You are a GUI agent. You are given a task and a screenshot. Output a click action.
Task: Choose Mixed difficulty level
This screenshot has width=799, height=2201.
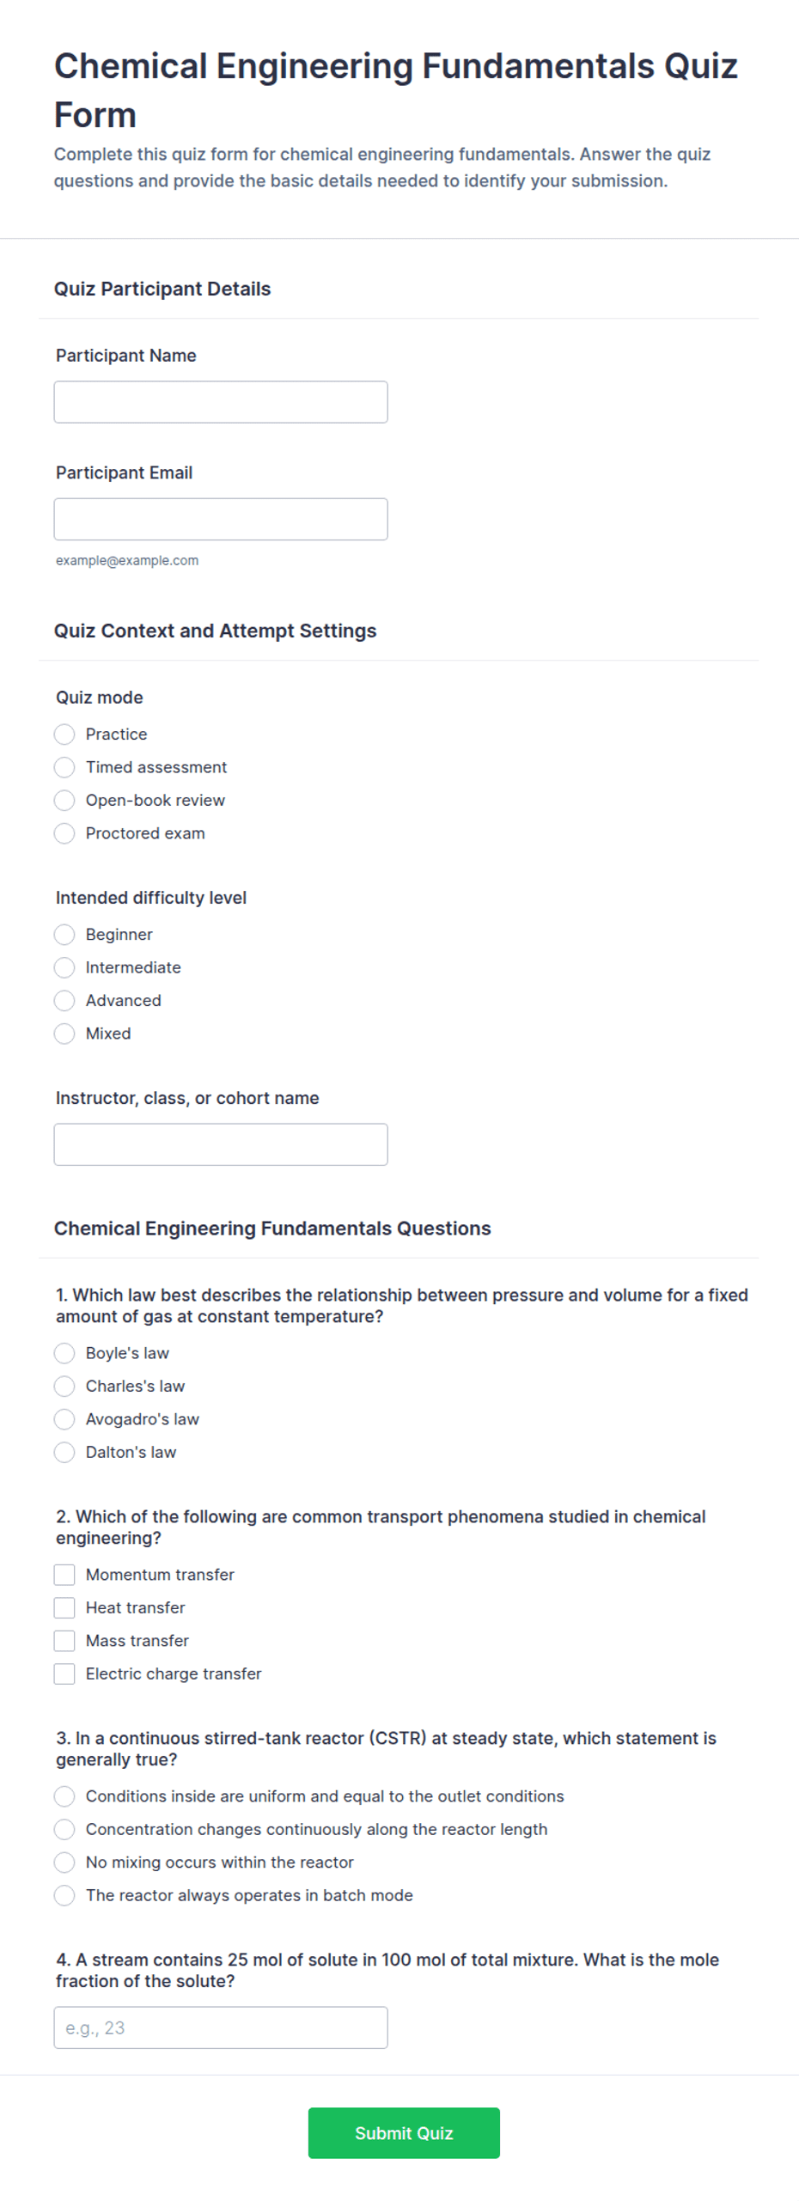(x=64, y=1033)
